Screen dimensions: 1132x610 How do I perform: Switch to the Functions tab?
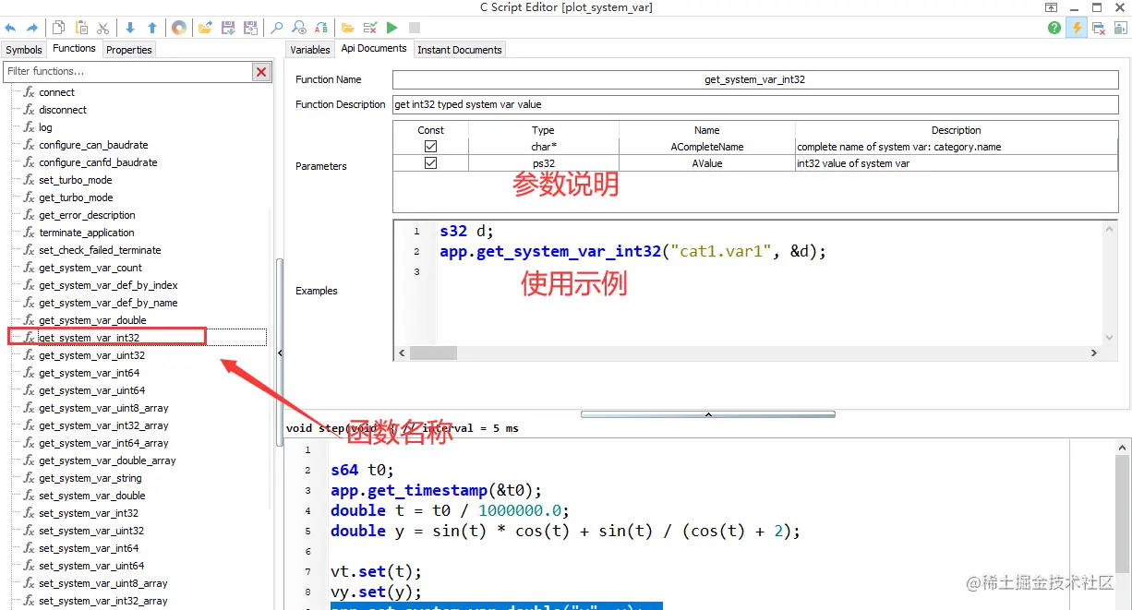coord(74,49)
